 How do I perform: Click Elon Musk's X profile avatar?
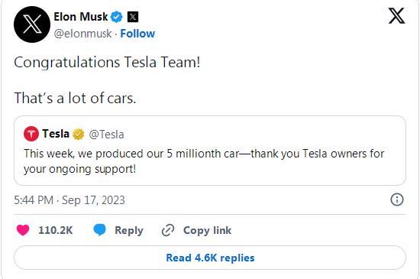32,24
